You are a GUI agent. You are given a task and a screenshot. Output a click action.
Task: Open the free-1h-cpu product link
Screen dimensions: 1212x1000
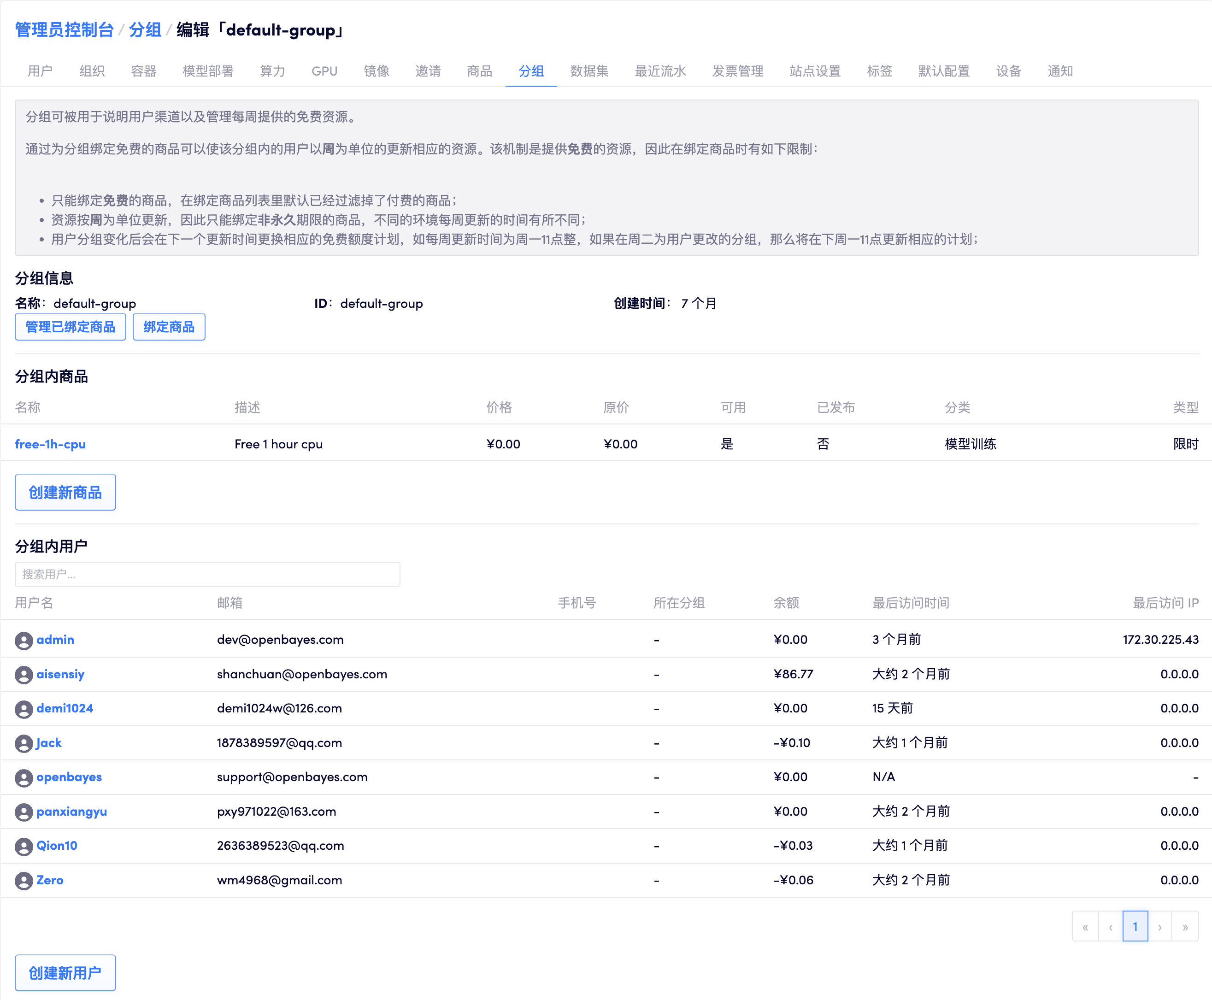(x=50, y=444)
